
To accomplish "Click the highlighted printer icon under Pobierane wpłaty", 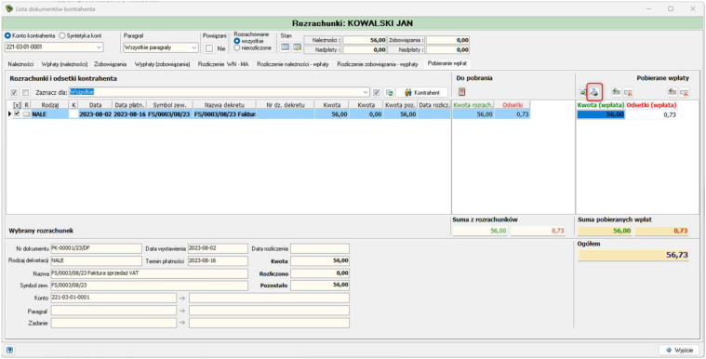I will point(594,92).
